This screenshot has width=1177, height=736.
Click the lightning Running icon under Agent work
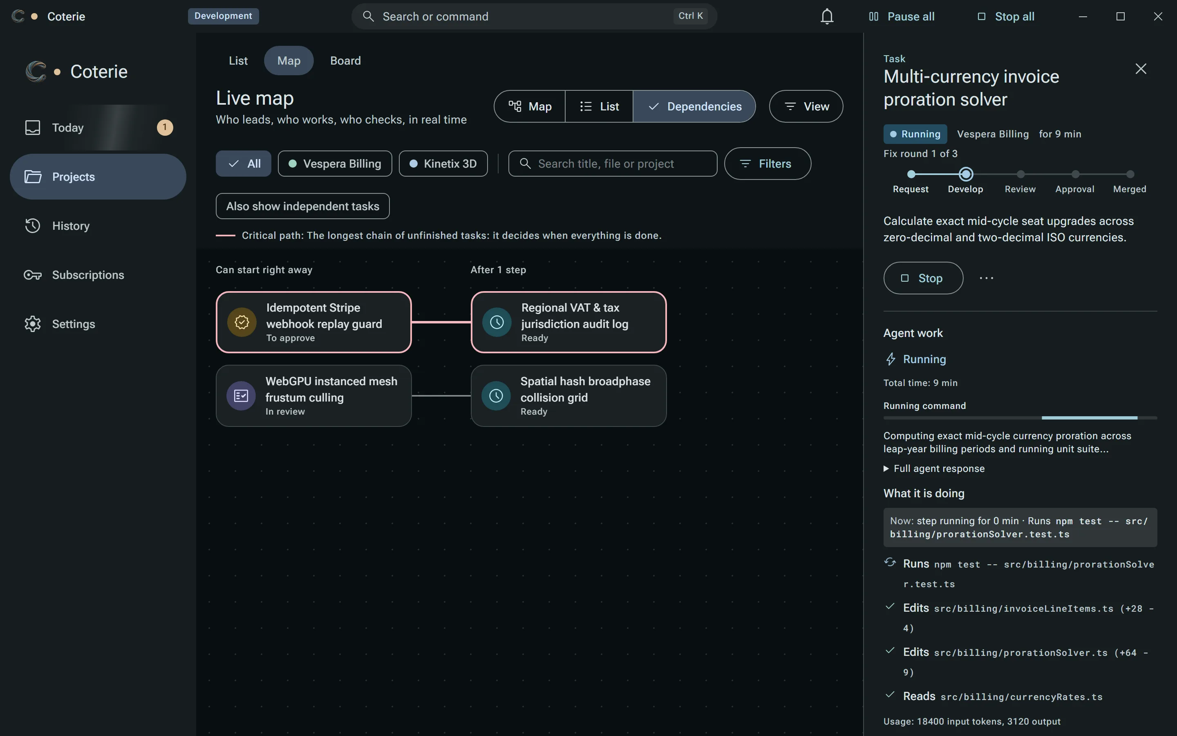pos(891,359)
